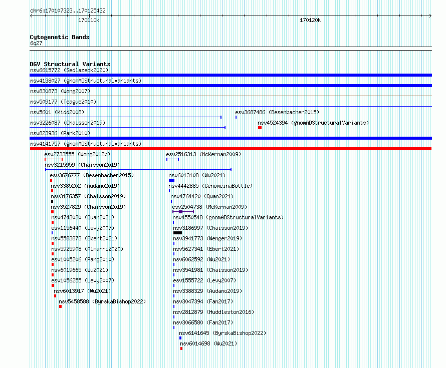Click the red esv2733555 range bar

click(x=54, y=159)
